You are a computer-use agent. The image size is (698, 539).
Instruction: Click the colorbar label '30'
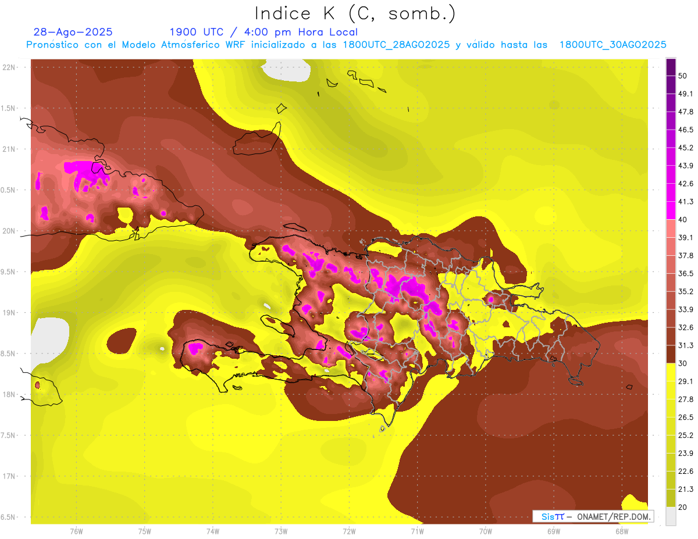coord(682,363)
